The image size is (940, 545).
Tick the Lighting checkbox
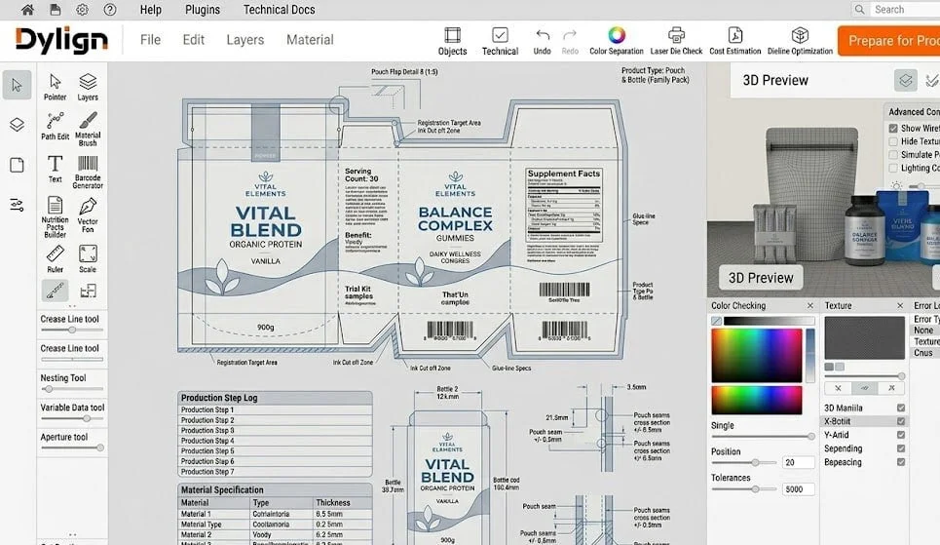click(x=893, y=168)
